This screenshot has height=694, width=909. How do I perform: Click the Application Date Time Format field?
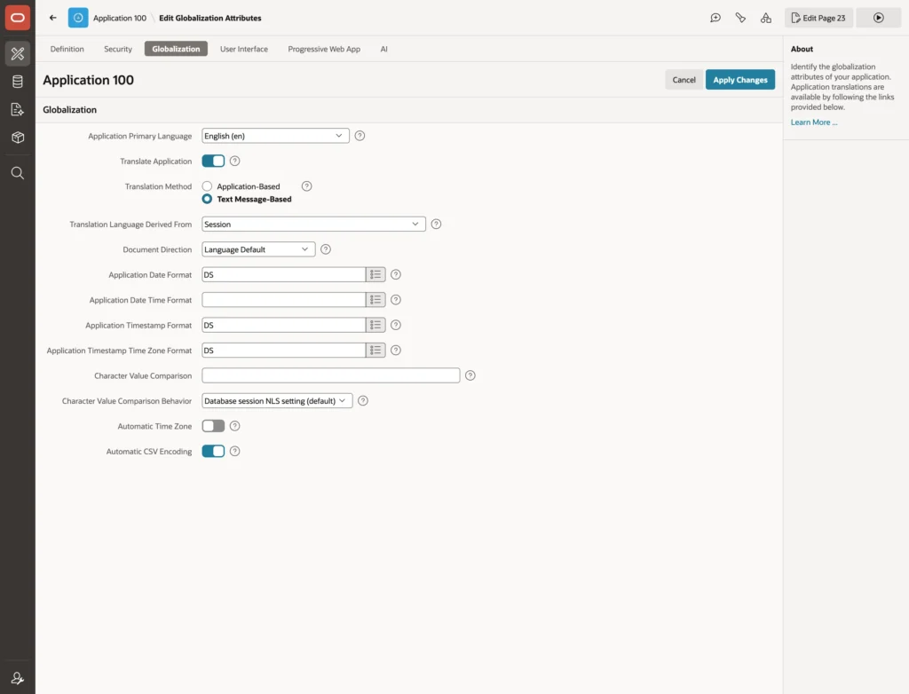(283, 300)
